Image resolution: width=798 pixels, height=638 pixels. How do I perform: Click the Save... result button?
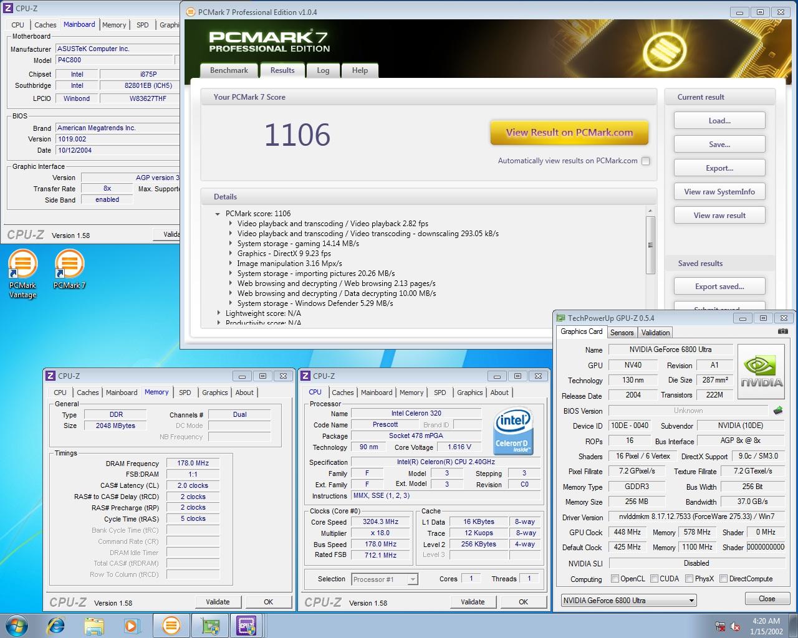(x=719, y=145)
